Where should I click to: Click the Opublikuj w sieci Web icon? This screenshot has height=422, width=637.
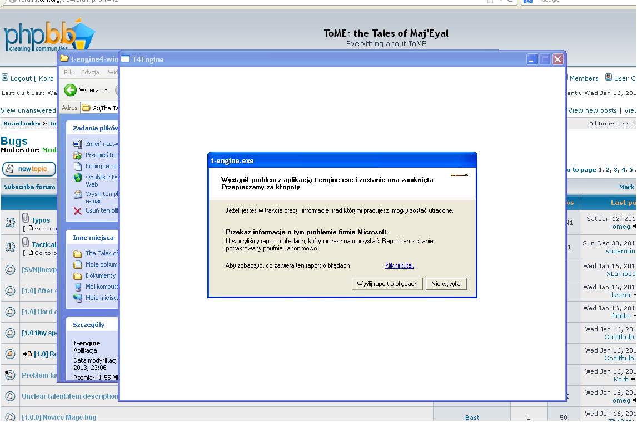click(78, 177)
